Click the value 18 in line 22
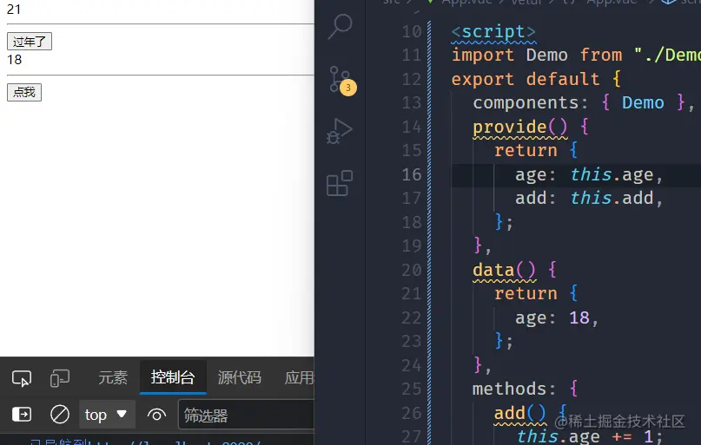 [579, 317]
